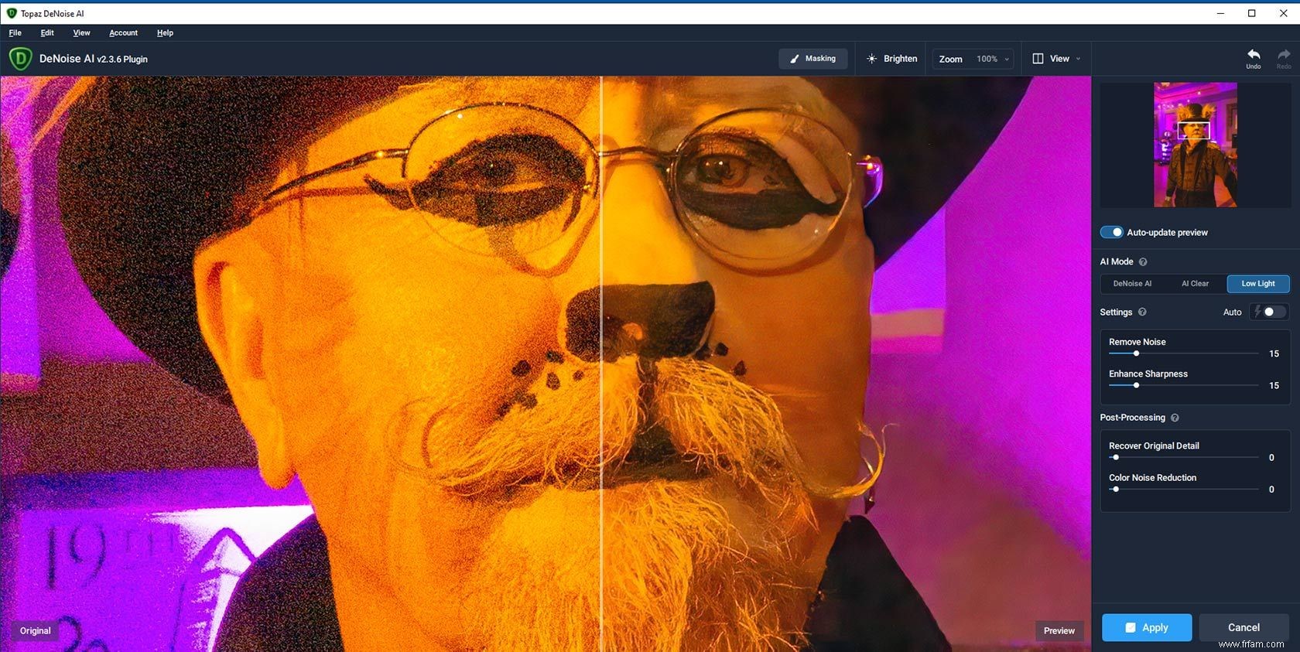Click the Post-Processing help question mark
The width and height of the screenshot is (1300, 652).
(x=1175, y=418)
